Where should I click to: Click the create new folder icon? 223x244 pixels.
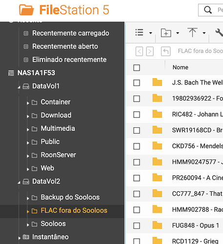[x=166, y=33]
